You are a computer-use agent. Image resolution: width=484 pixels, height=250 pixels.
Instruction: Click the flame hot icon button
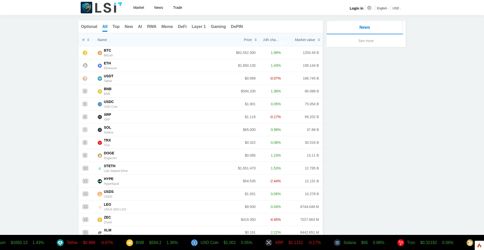click(x=479, y=246)
